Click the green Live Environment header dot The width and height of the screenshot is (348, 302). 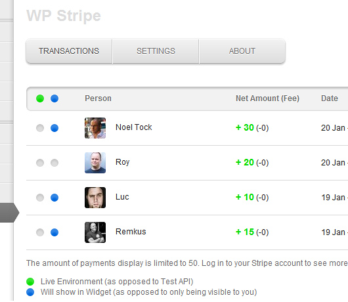click(40, 98)
